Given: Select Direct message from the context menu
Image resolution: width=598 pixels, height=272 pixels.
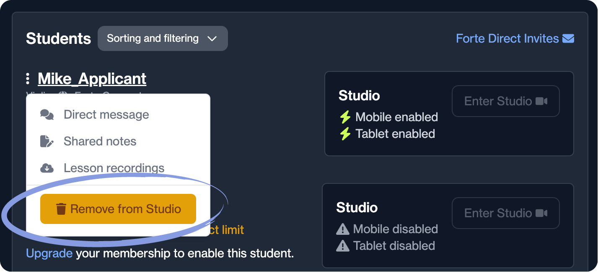Looking at the screenshot, I should tap(106, 115).
